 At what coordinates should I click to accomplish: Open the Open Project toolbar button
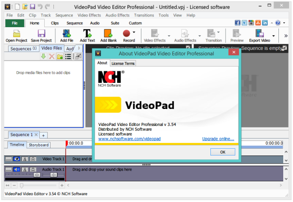tap(17, 36)
